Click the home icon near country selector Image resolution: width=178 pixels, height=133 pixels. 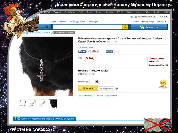[132, 17]
